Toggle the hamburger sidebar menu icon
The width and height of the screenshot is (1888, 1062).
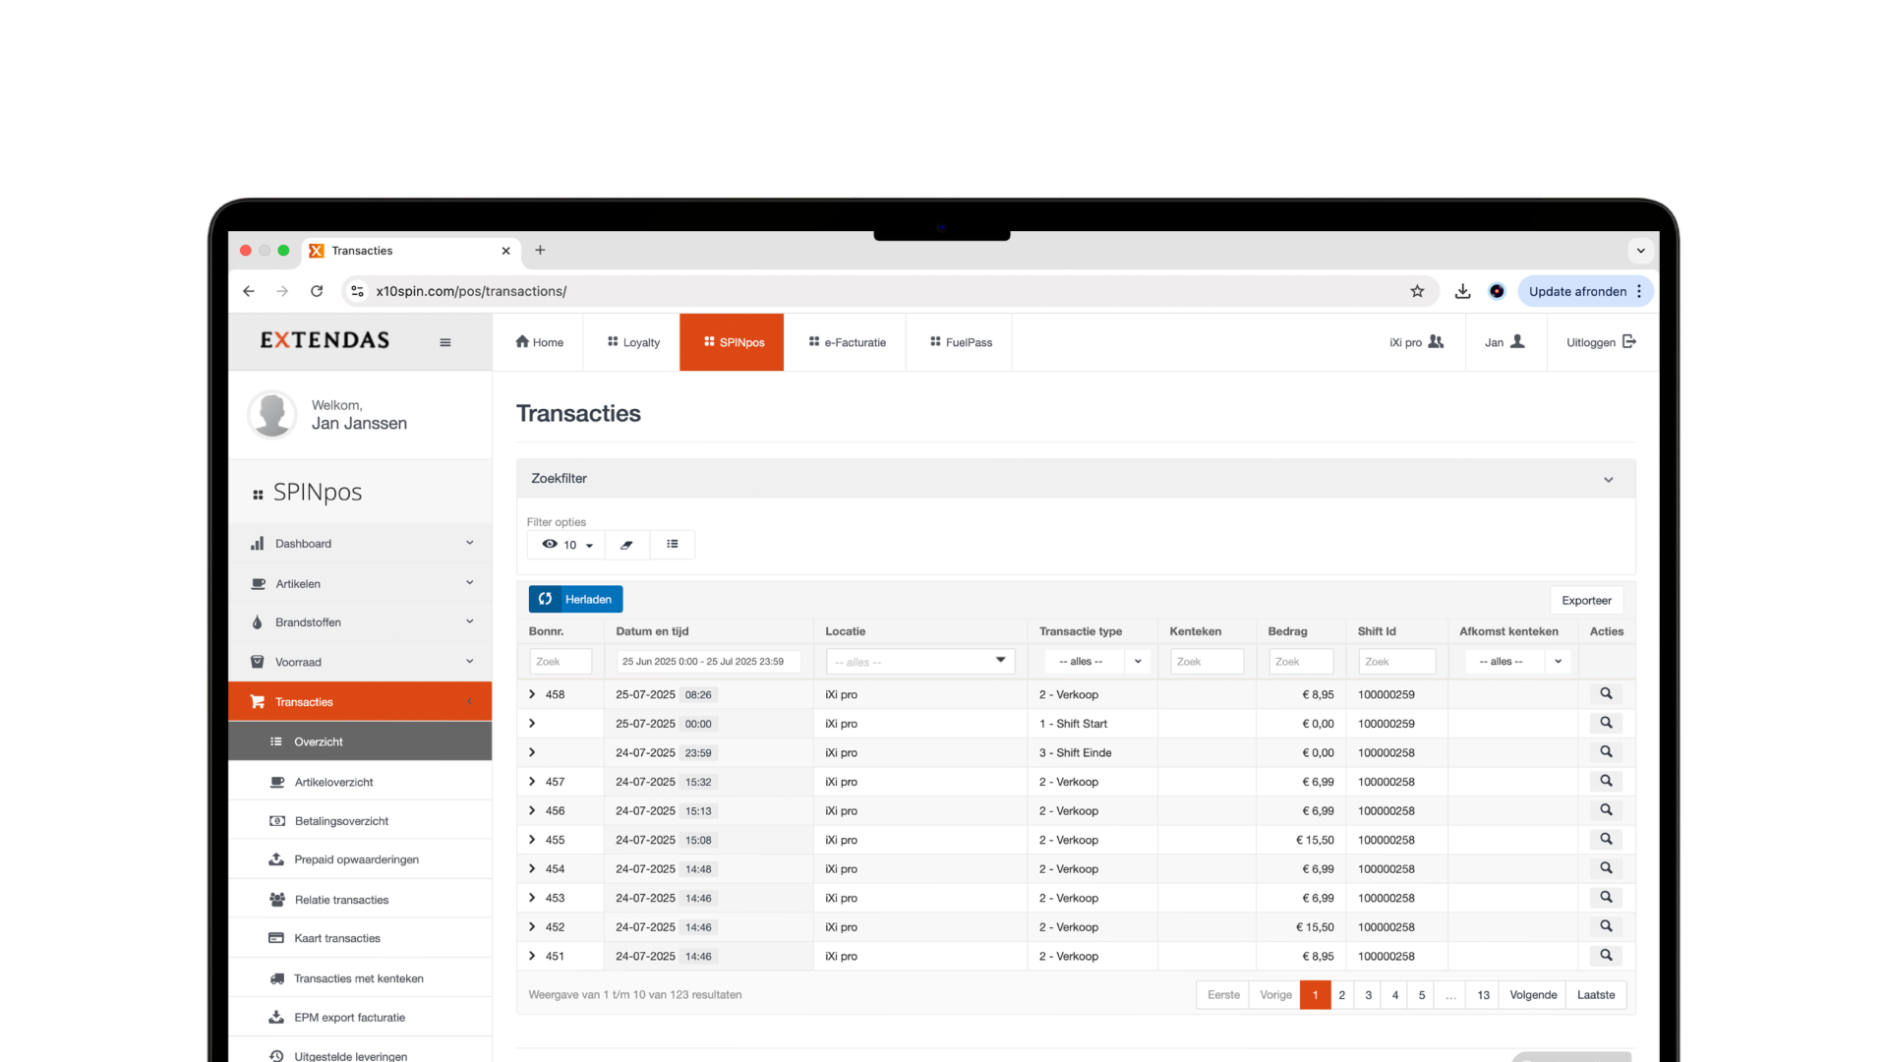445,342
